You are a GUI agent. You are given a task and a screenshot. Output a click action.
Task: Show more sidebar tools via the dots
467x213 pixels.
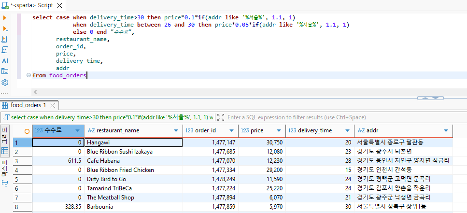[x=4, y=93]
